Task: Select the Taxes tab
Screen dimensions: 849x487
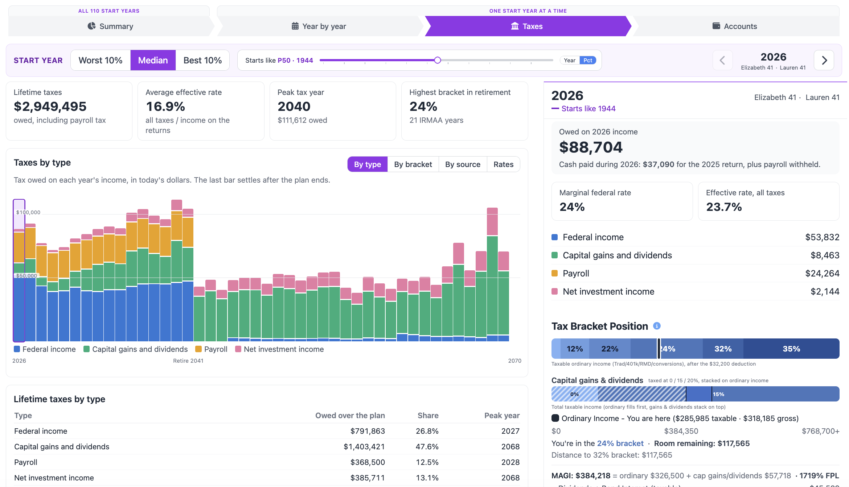Action: point(528,26)
